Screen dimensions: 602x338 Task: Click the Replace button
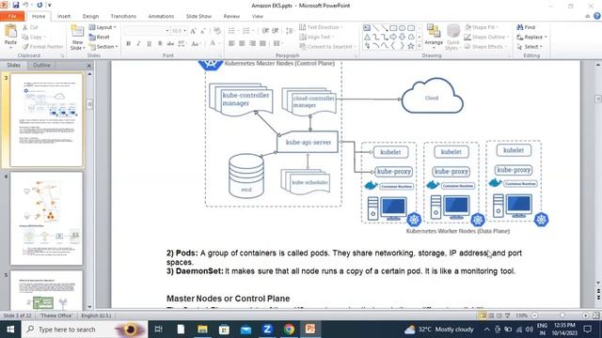coord(531,37)
